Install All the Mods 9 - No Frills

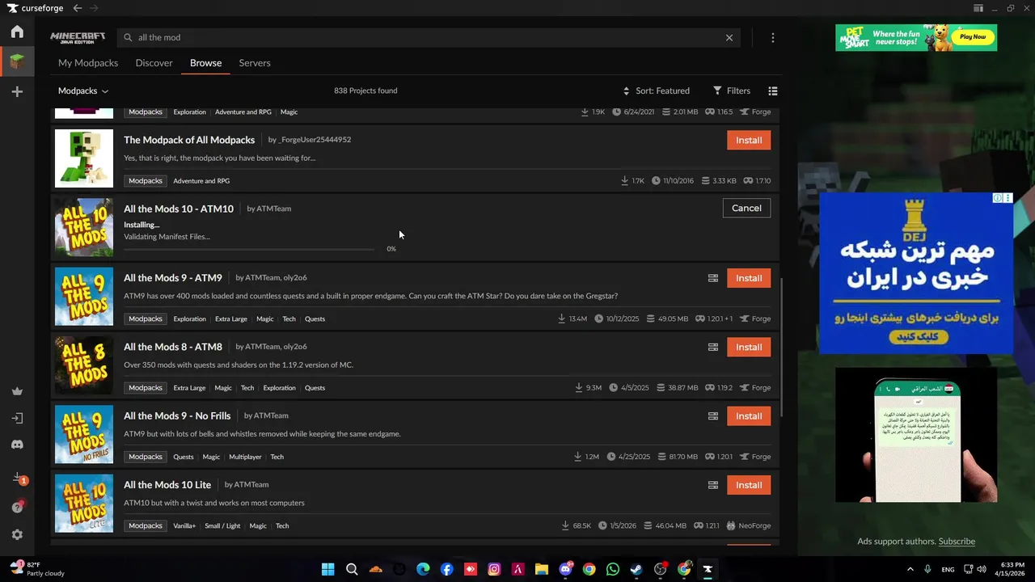(749, 416)
